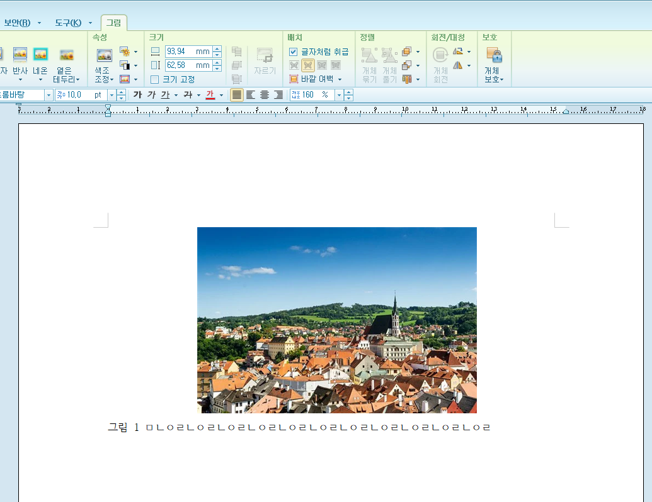Uncheck 글자처럼 취급 checkbox
652x502 pixels.
pyautogui.click(x=293, y=52)
